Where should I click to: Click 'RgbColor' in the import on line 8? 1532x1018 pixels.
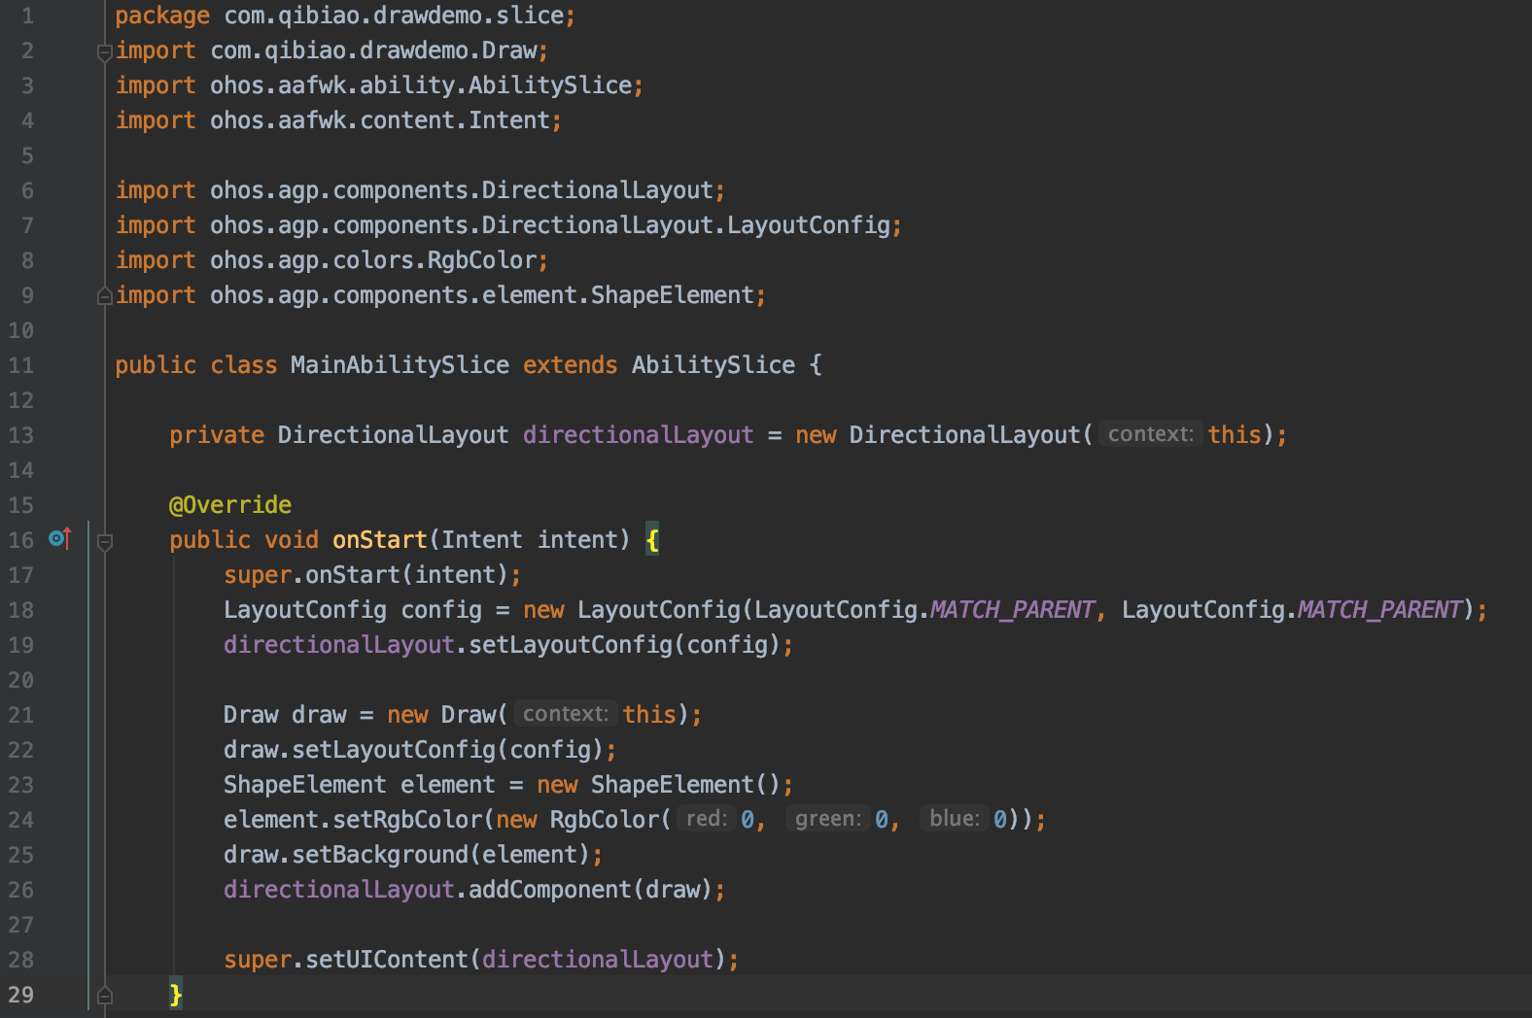(x=482, y=260)
